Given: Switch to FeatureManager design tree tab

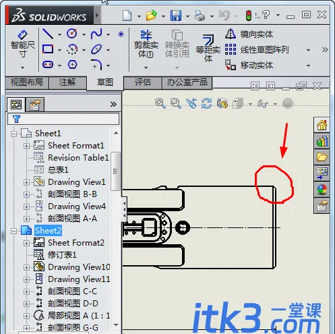Looking at the screenshot, I should pos(16,105).
